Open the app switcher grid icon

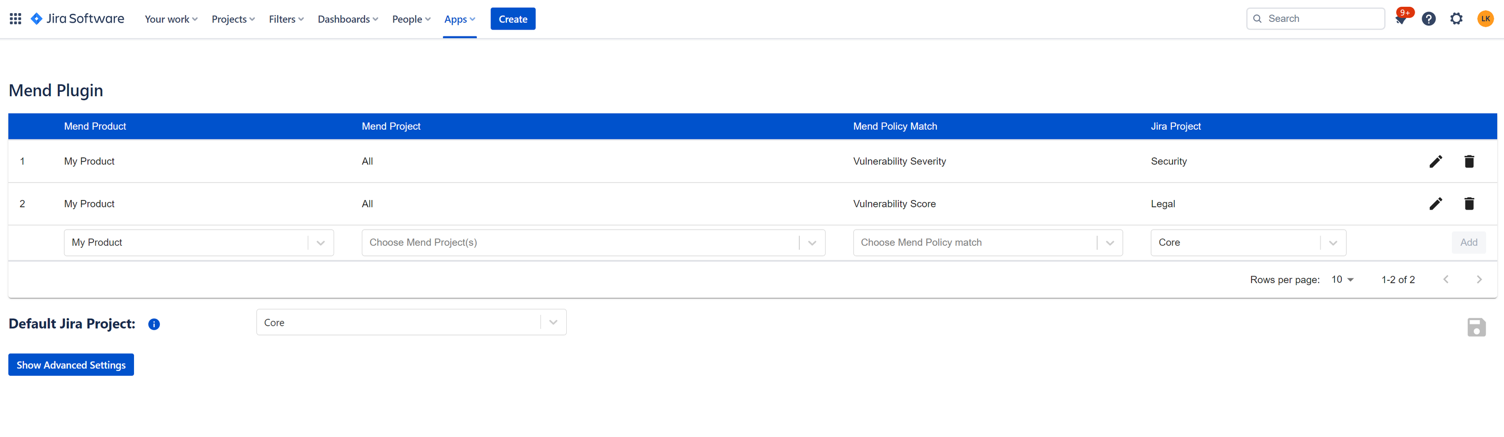(x=16, y=18)
